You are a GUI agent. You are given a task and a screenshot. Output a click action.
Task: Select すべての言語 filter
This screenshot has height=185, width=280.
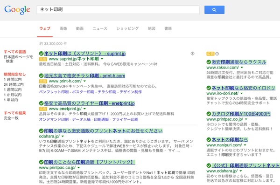tap(15, 52)
